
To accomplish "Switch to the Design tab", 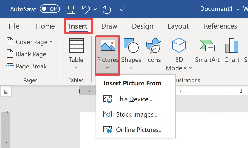I will click(x=142, y=26).
